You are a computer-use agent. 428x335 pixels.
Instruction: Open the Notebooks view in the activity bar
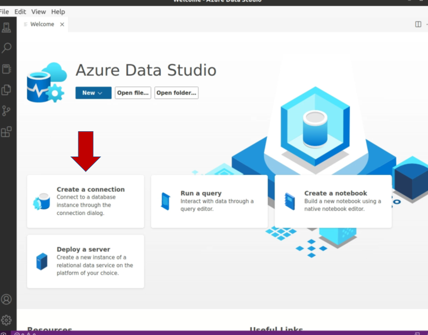pos(6,69)
